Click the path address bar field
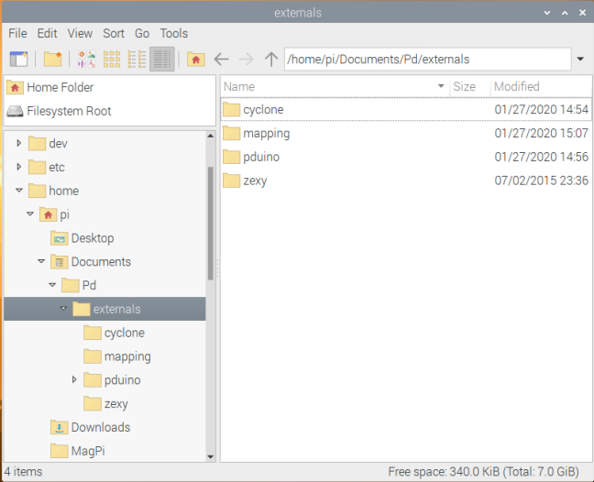Image resolution: width=594 pixels, height=482 pixels. pos(426,60)
